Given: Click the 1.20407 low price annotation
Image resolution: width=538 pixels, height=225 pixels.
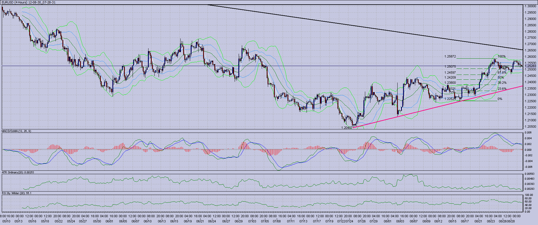Looking at the screenshot, I should coord(347,128).
